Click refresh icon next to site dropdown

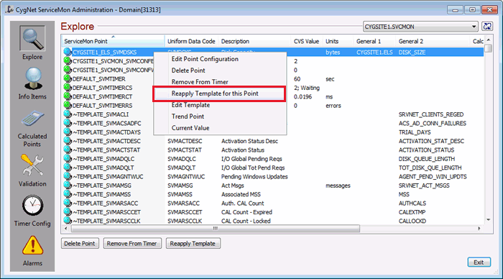click(x=487, y=27)
